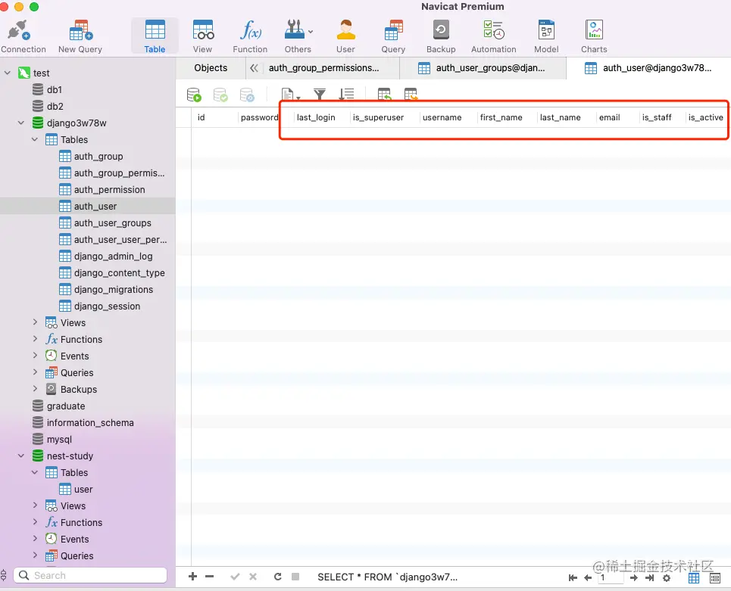Screen dimensions: 731x591
Task: Expand Backups under django3w78w
Action: coord(35,389)
